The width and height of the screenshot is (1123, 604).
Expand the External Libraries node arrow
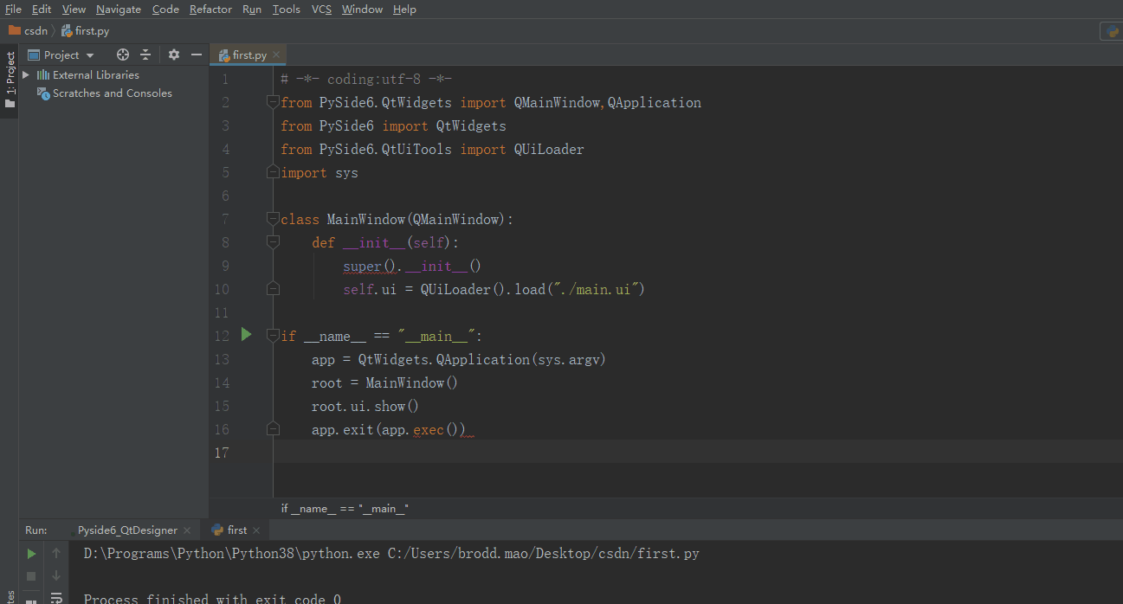point(26,74)
